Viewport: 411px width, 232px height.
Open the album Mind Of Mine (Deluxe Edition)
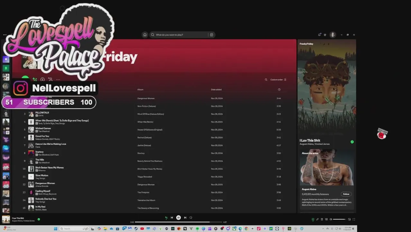(151, 114)
